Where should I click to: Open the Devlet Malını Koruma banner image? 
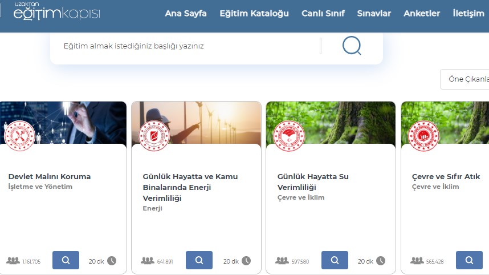(63, 122)
